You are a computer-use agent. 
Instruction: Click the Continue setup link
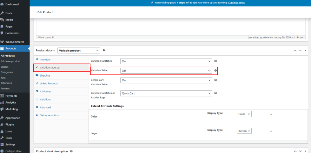236,3
